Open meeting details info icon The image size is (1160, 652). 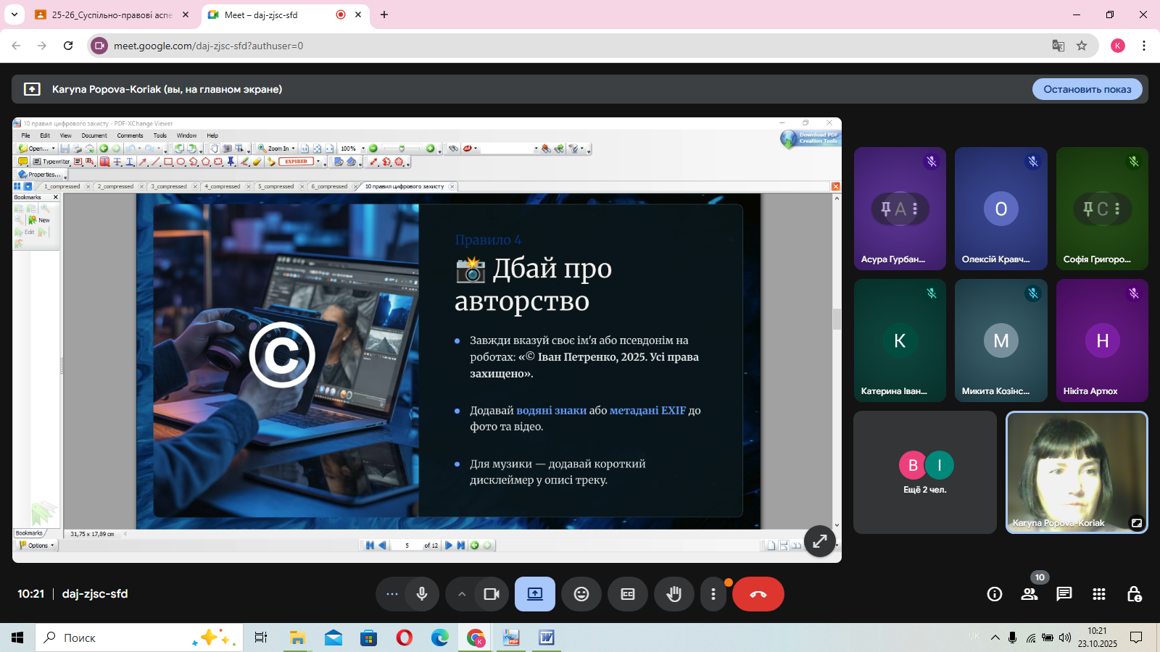[x=994, y=594]
